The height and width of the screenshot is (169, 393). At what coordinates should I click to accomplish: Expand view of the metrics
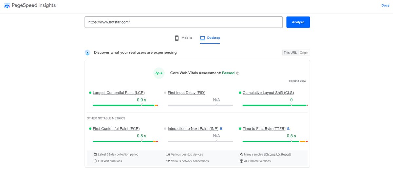[x=297, y=81]
